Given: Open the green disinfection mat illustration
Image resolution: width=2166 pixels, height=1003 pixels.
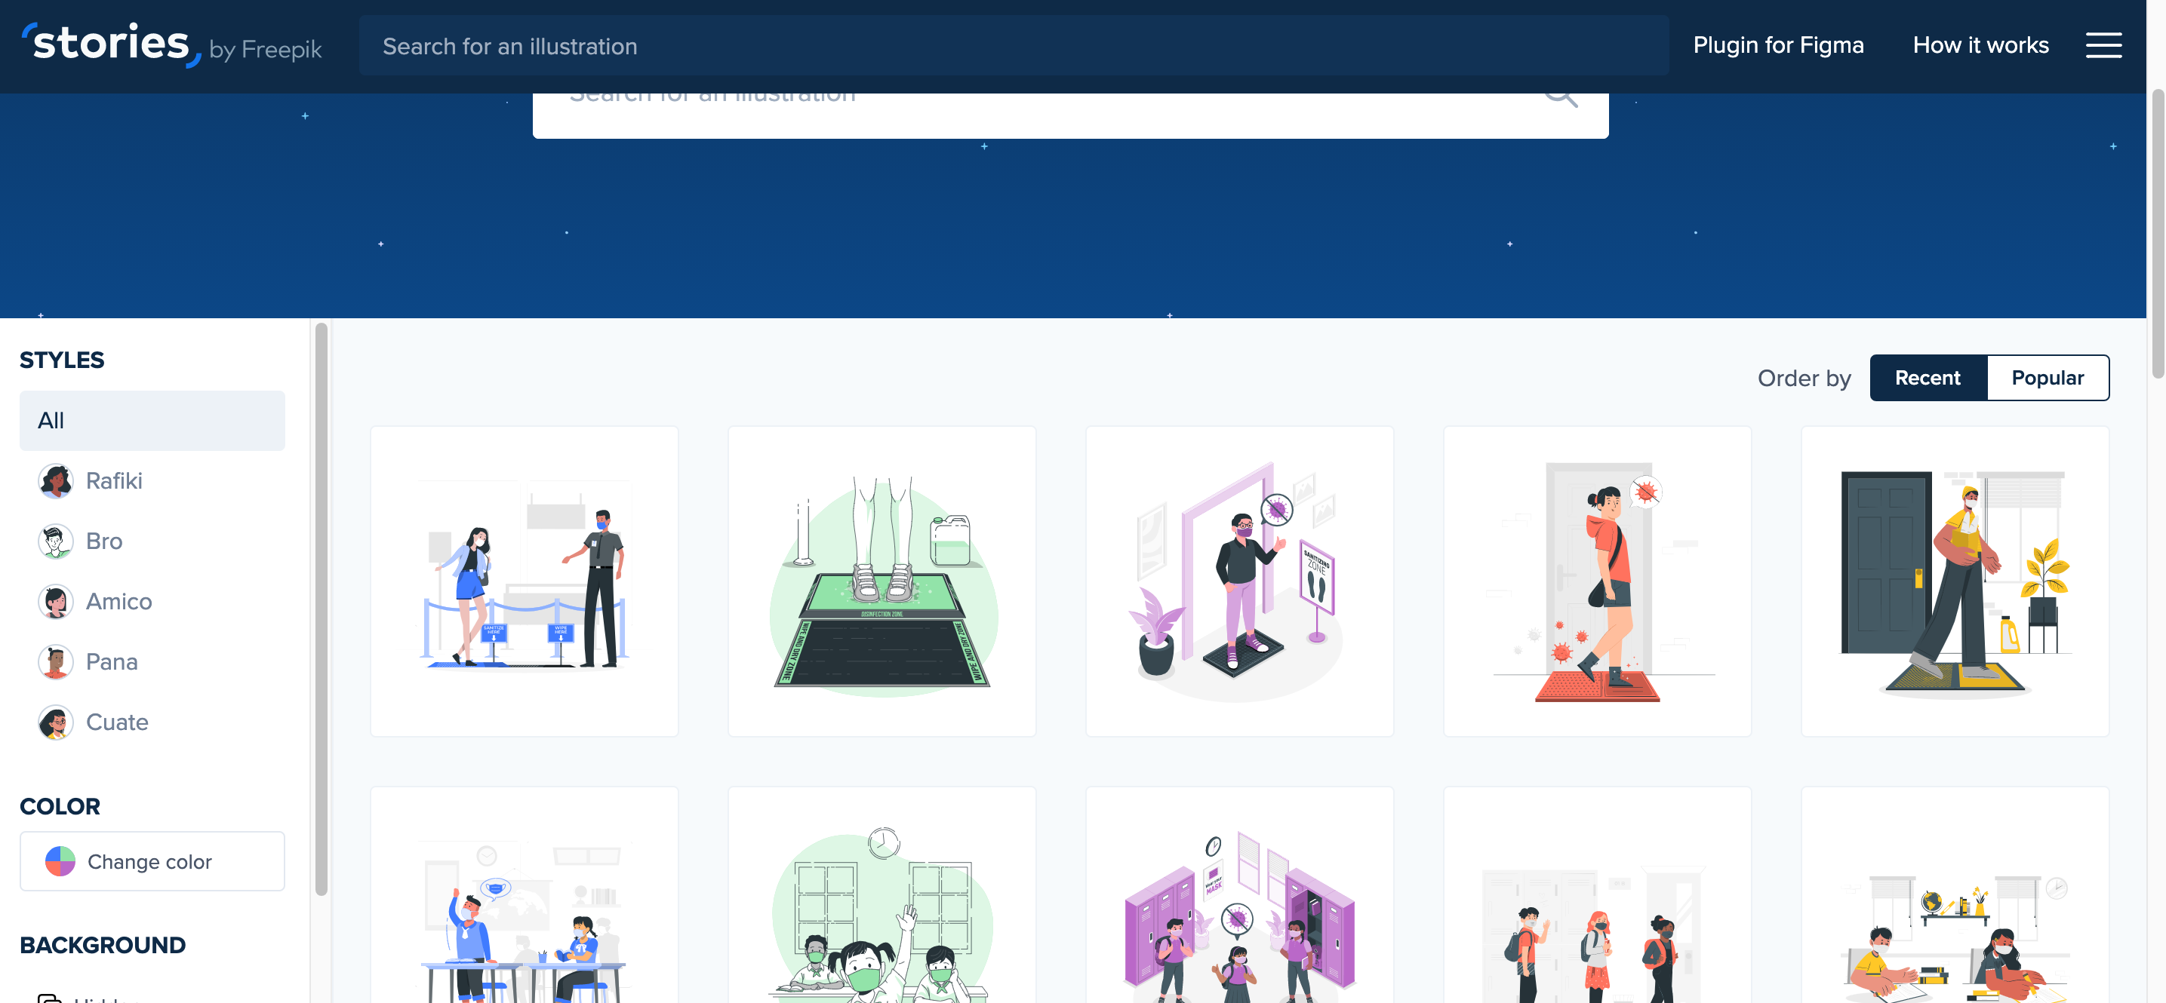Looking at the screenshot, I should tap(881, 581).
